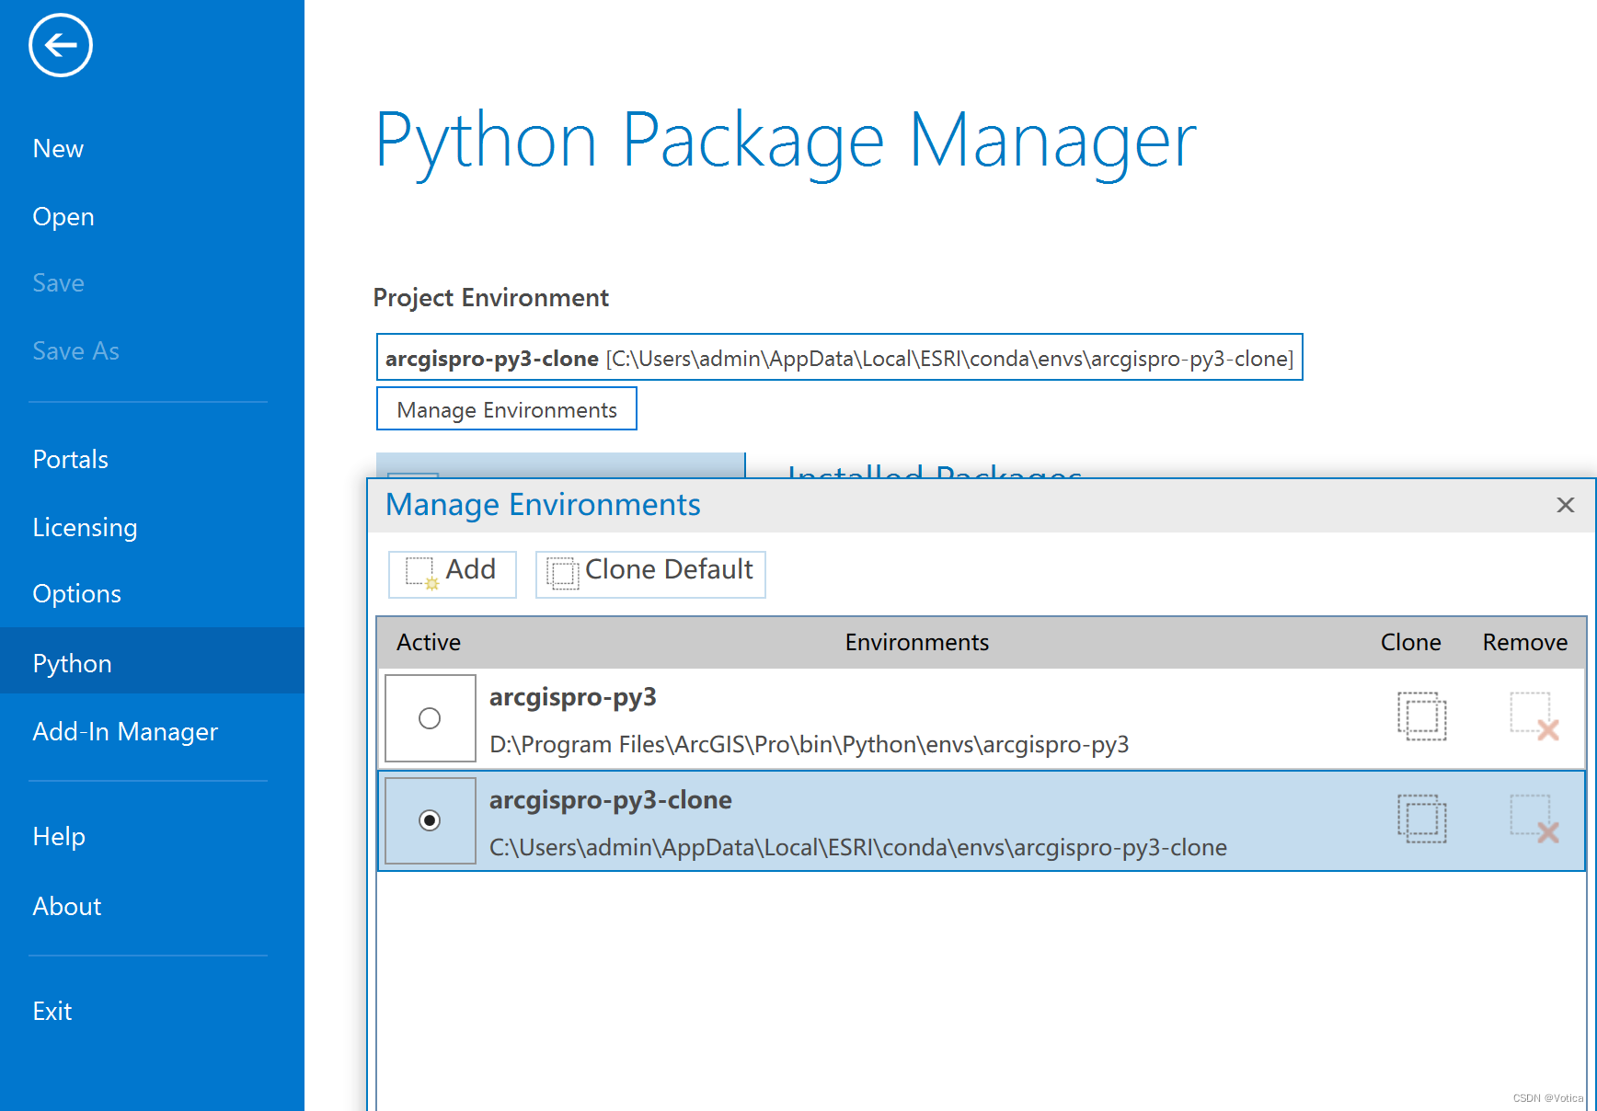Open the Licensing page

[x=85, y=528]
